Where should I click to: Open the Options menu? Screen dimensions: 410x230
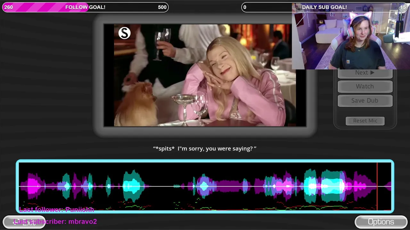pos(381,222)
